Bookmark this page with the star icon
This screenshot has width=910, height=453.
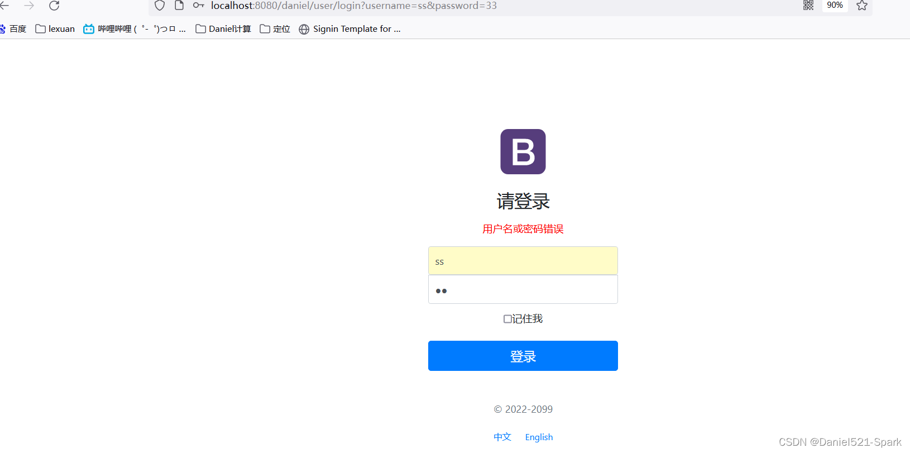click(x=862, y=6)
